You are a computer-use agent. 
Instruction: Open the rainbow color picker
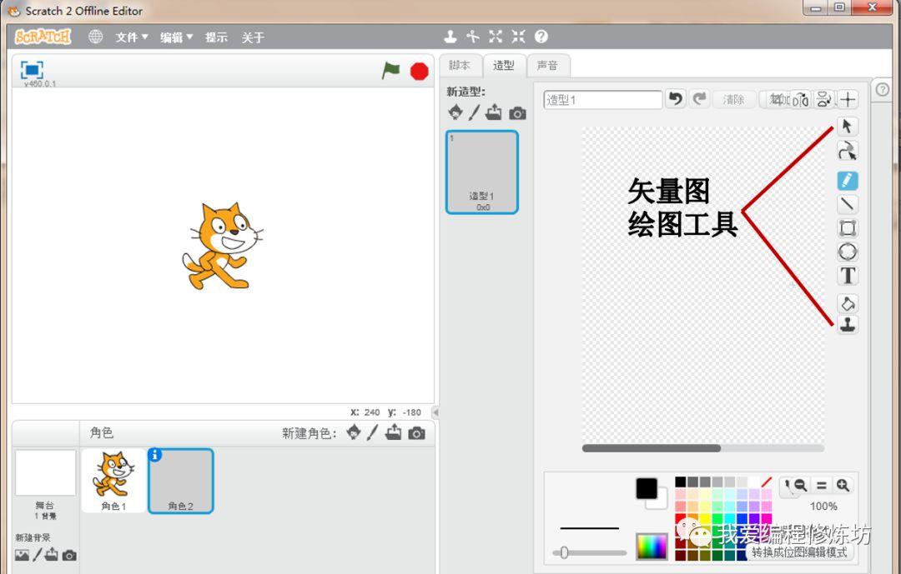coord(652,547)
